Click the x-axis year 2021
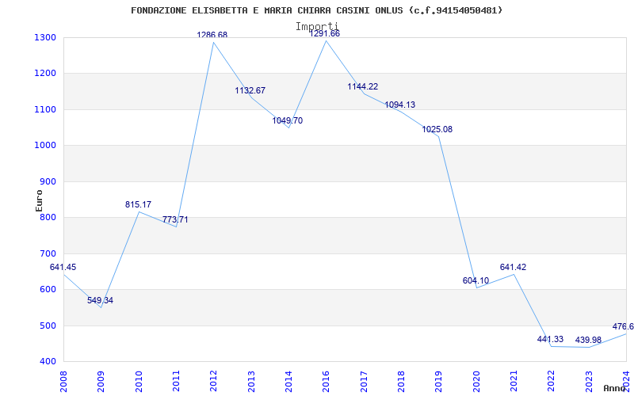 click(514, 382)
